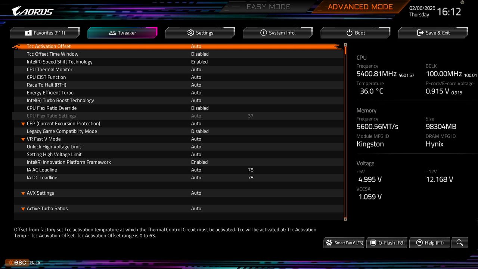
Task: Click the exit arrow icon on Save & Exit
Action: [x=420, y=33]
